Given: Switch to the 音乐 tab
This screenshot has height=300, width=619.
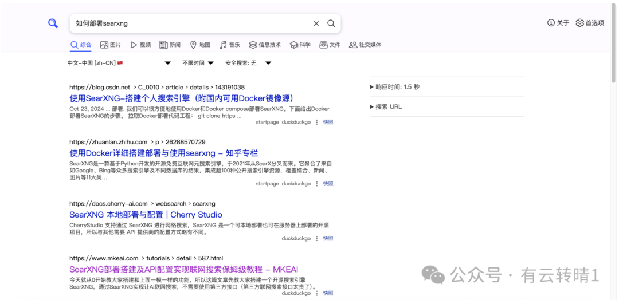Looking at the screenshot, I should 230,45.
